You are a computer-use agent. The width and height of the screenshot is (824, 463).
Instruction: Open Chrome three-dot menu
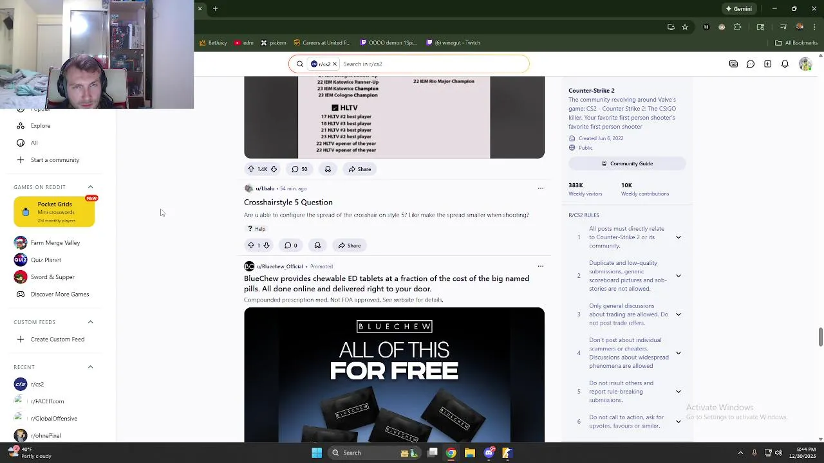pos(815,27)
